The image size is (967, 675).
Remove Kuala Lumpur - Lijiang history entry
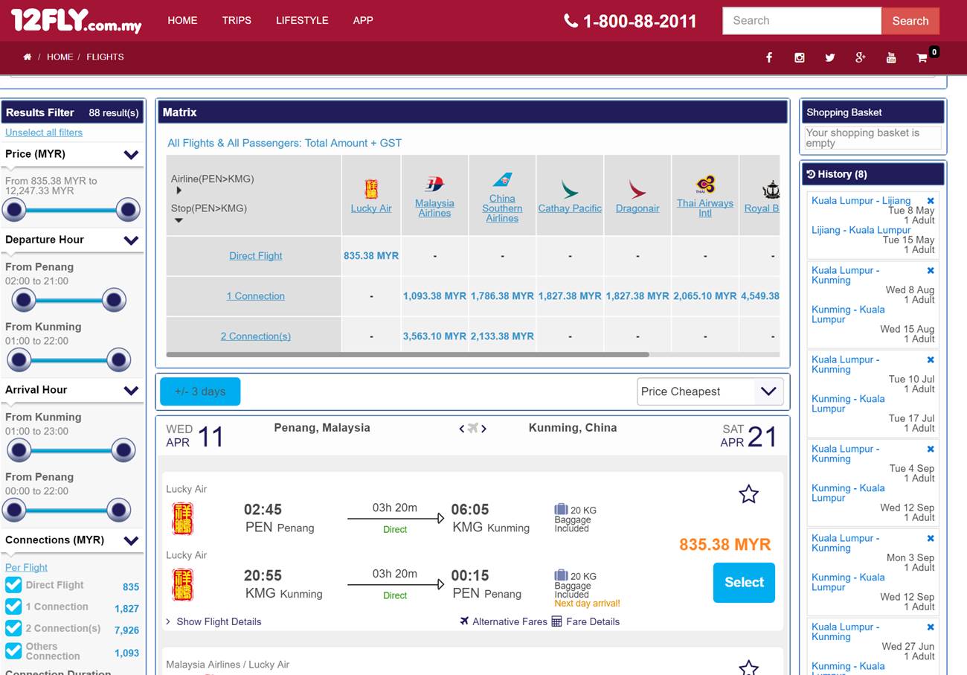pos(930,201)
